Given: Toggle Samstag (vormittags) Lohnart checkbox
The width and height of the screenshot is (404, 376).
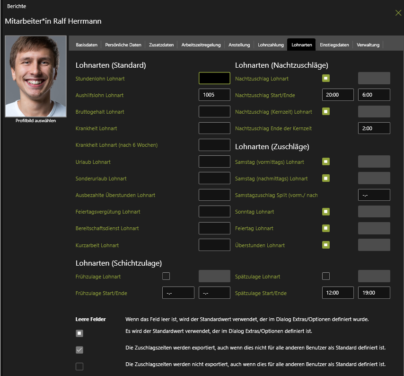Looking at the screenshot, I should tap(326, 161).
